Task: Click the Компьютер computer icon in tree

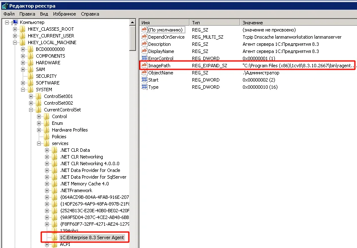Action: coord(15,22)
